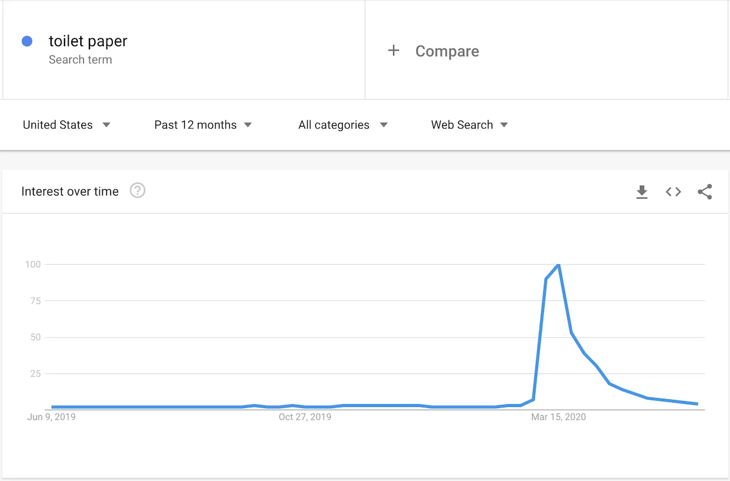Expand the Past 12 months time range menu

point(195,125)
